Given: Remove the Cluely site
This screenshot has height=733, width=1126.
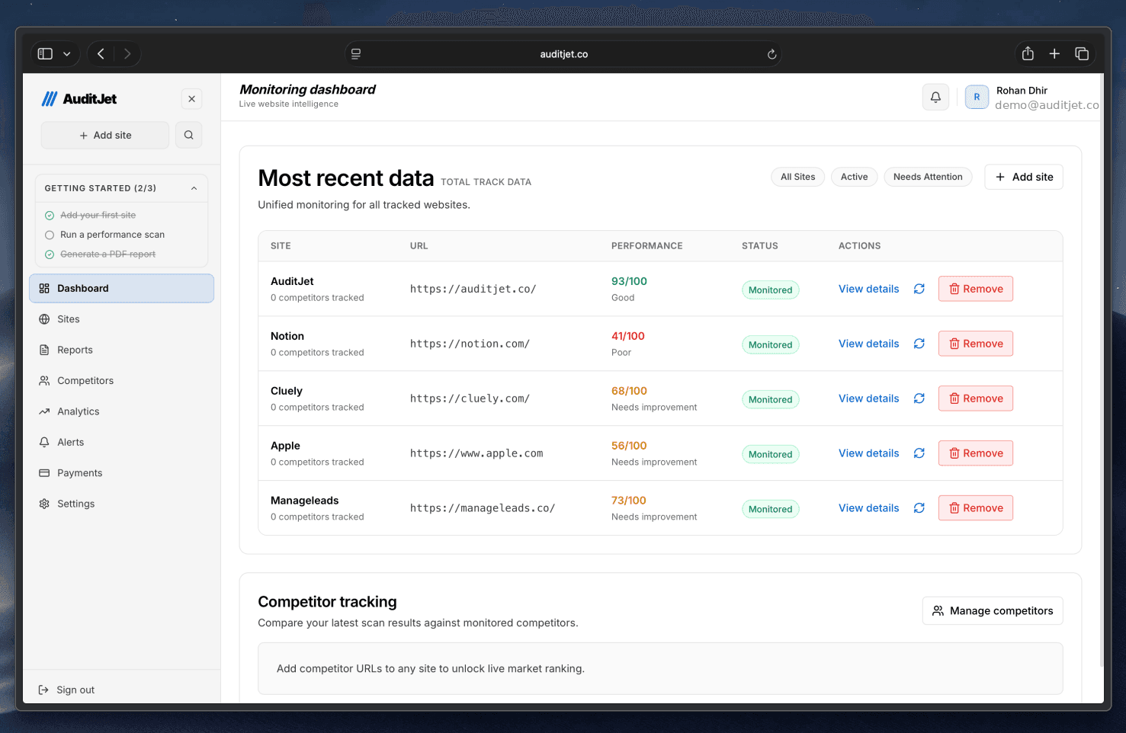Looking at the screenshot, I should (x=976, y=399).
